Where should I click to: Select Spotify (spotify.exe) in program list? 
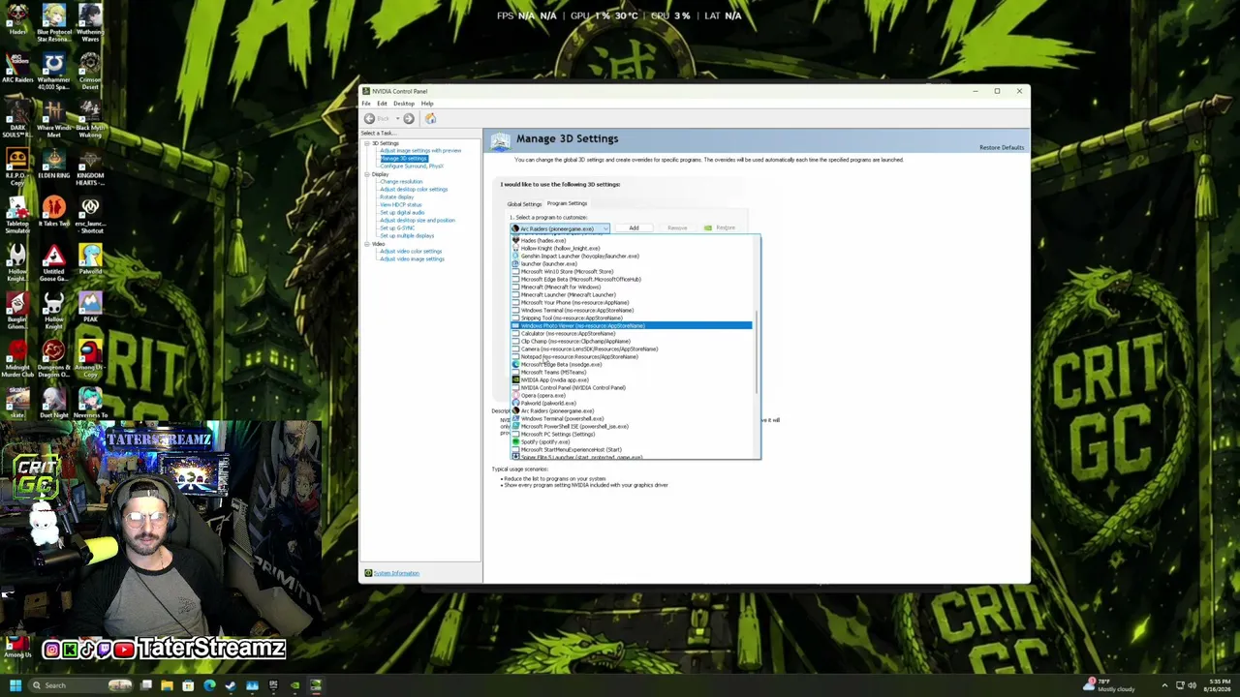(x=632, y=442)
